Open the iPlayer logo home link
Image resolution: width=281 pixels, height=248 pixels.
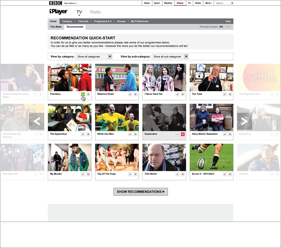click(x=58, y=12)
